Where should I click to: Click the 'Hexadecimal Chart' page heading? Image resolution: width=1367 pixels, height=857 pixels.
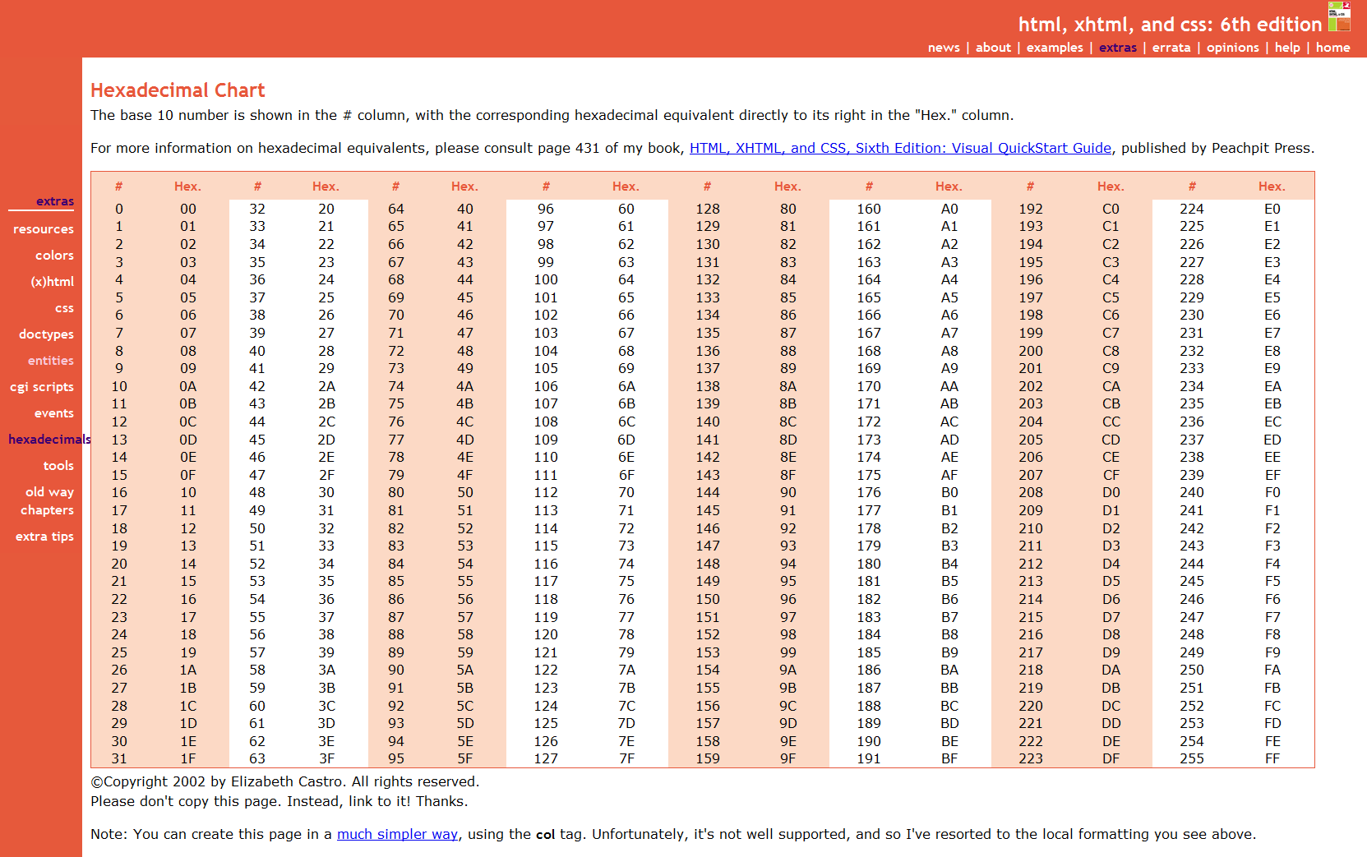178,90
